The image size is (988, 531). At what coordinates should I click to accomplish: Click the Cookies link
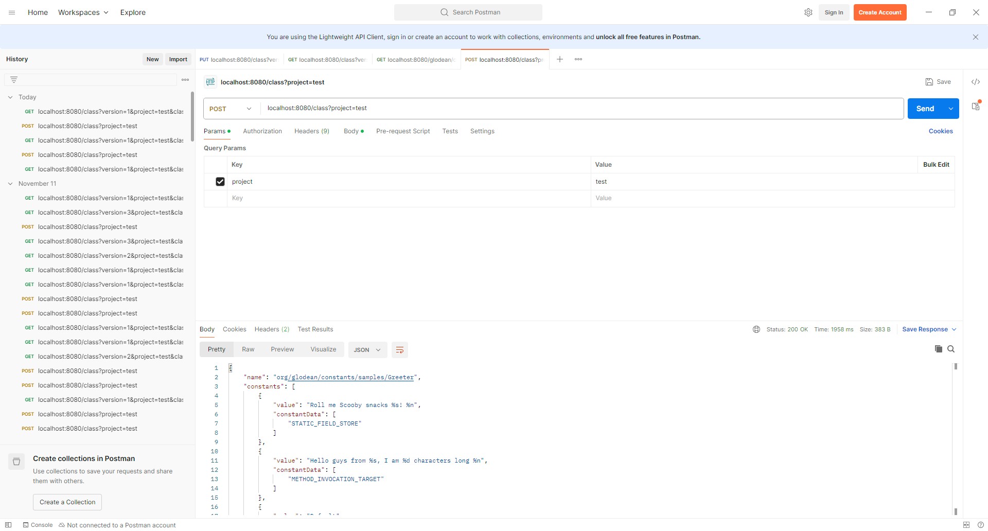coord(941,131)
